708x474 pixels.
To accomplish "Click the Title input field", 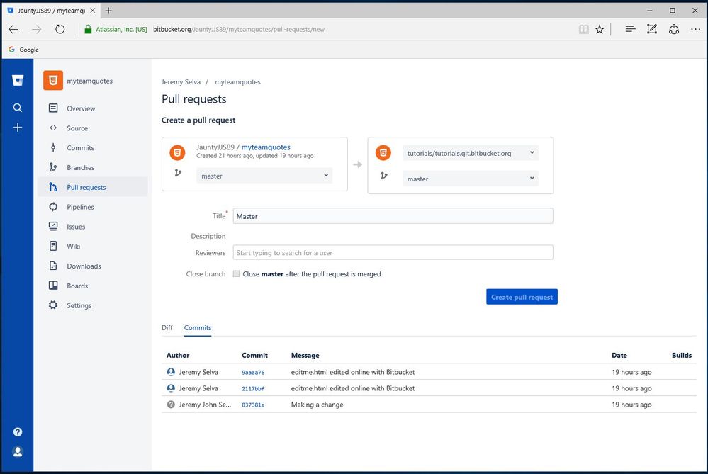I will (x=393, y=216).
